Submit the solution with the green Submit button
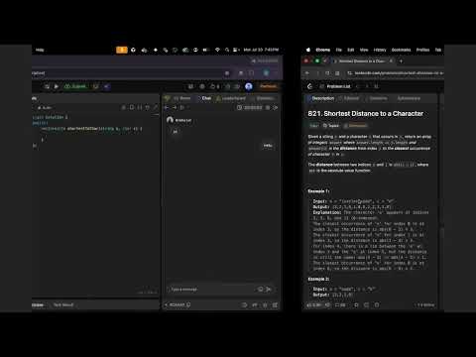Screen dimensions: 476x357 coord(75,86)
